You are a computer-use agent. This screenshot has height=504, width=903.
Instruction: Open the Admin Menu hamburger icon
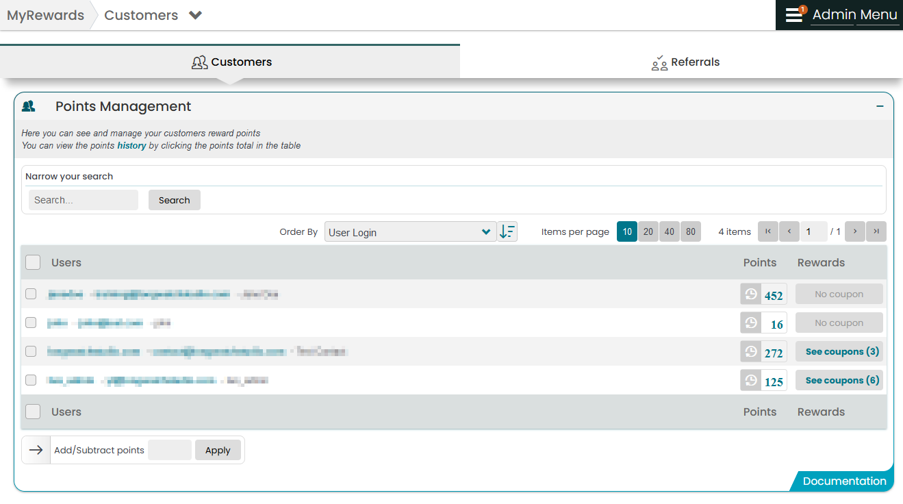tap(793, 14)
